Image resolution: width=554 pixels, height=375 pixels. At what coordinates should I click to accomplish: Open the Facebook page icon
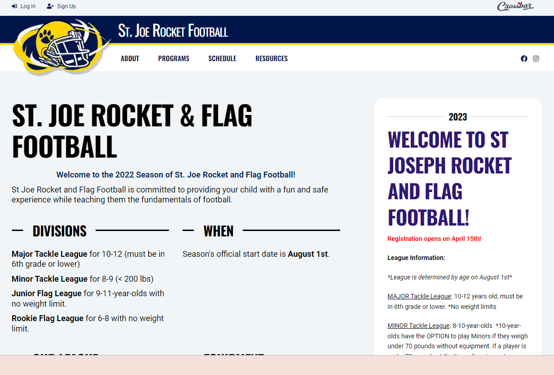[x=524, y=58]
